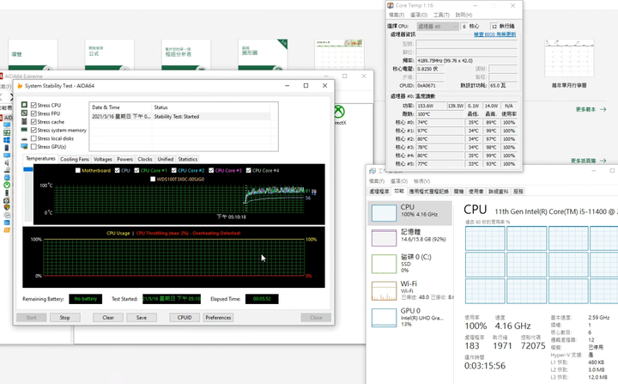
Task: Click the Save button
Action: [142, 318]
